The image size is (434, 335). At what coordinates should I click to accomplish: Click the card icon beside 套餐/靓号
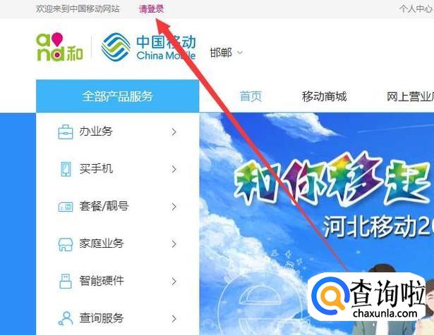(66, 207)
